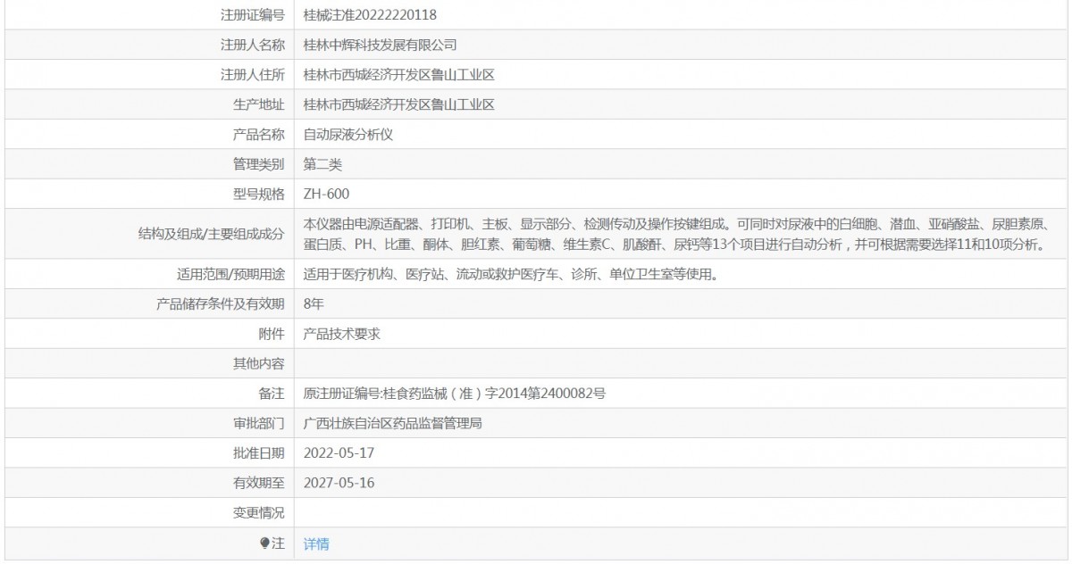Select the 注册人名称 label
This screenshot has width=1072, height=564.
coord(253,45)
